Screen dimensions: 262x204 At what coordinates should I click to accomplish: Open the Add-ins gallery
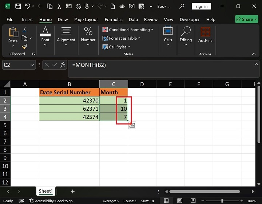[205, 36]
